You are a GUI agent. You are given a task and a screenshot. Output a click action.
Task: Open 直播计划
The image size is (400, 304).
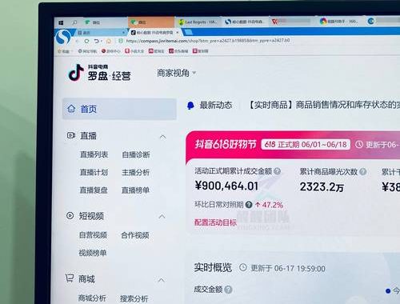[x=94, y=172]
